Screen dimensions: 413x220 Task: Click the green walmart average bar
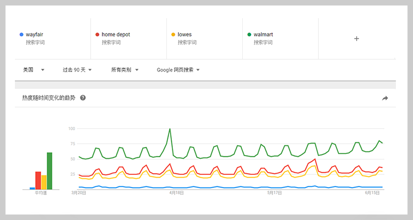(50, 171)
